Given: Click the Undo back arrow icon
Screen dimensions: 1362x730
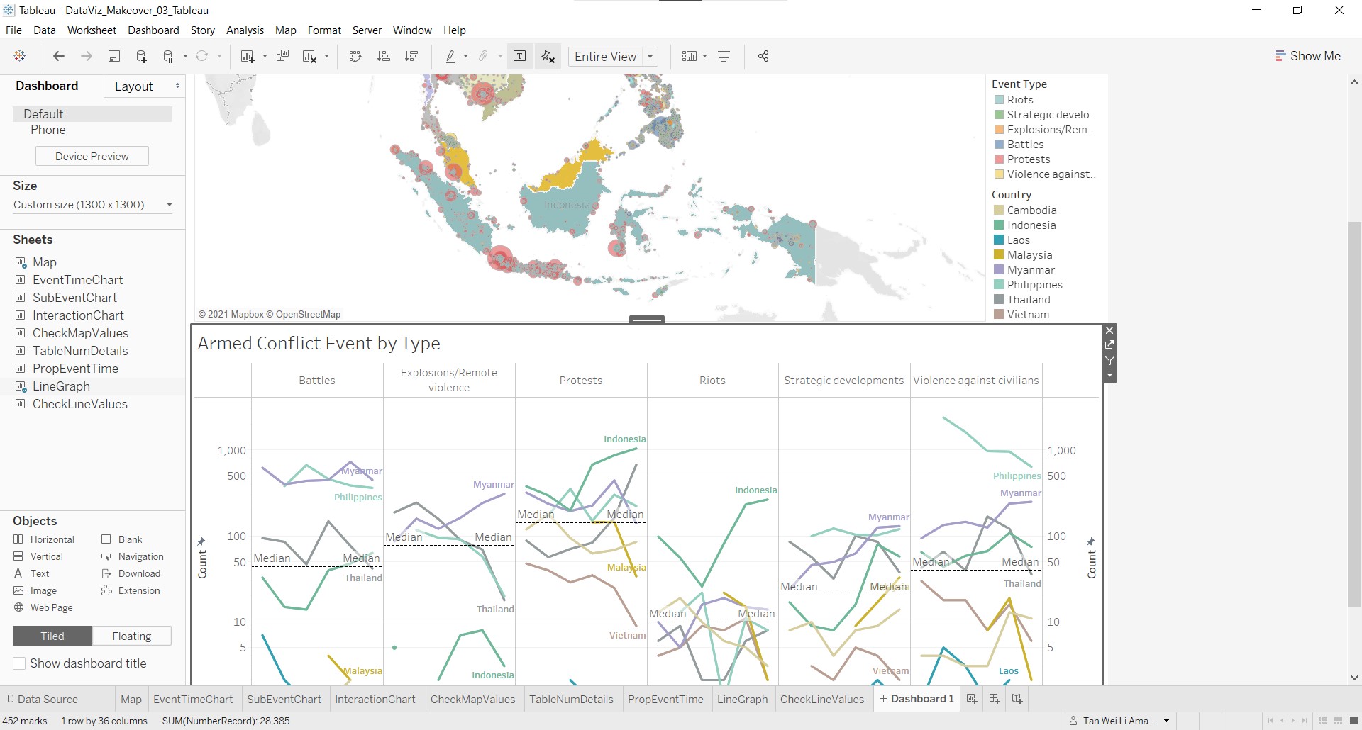Looking at the screenshot, I should click(x=59, y=57).
